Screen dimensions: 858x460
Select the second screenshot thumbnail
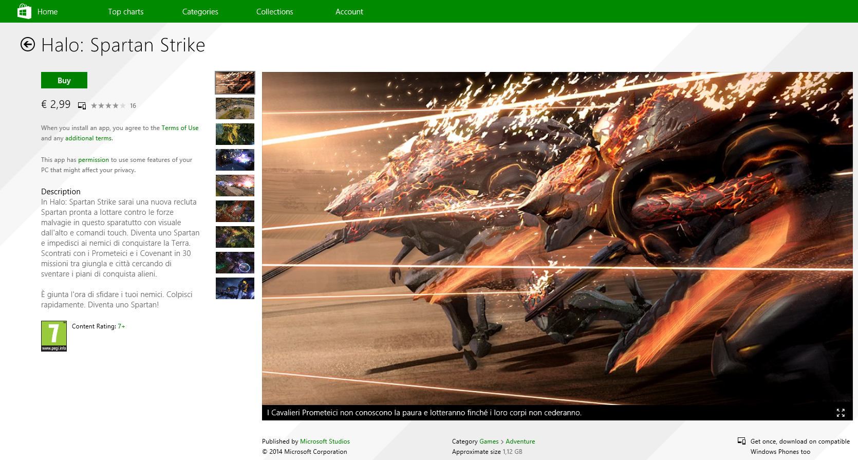tap(235, 108)
